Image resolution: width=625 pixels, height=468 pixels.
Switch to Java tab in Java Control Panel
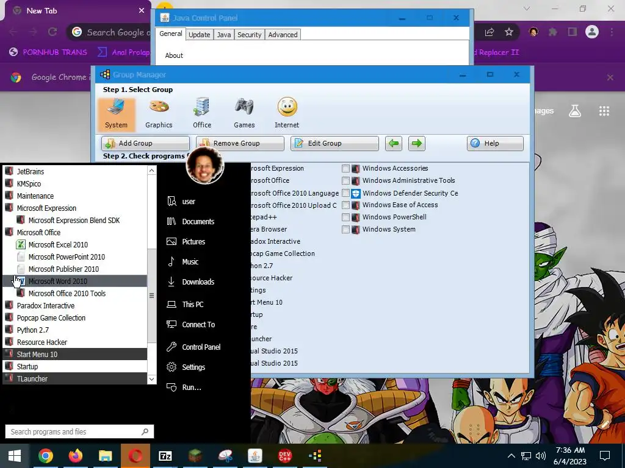tap(223, 35)
